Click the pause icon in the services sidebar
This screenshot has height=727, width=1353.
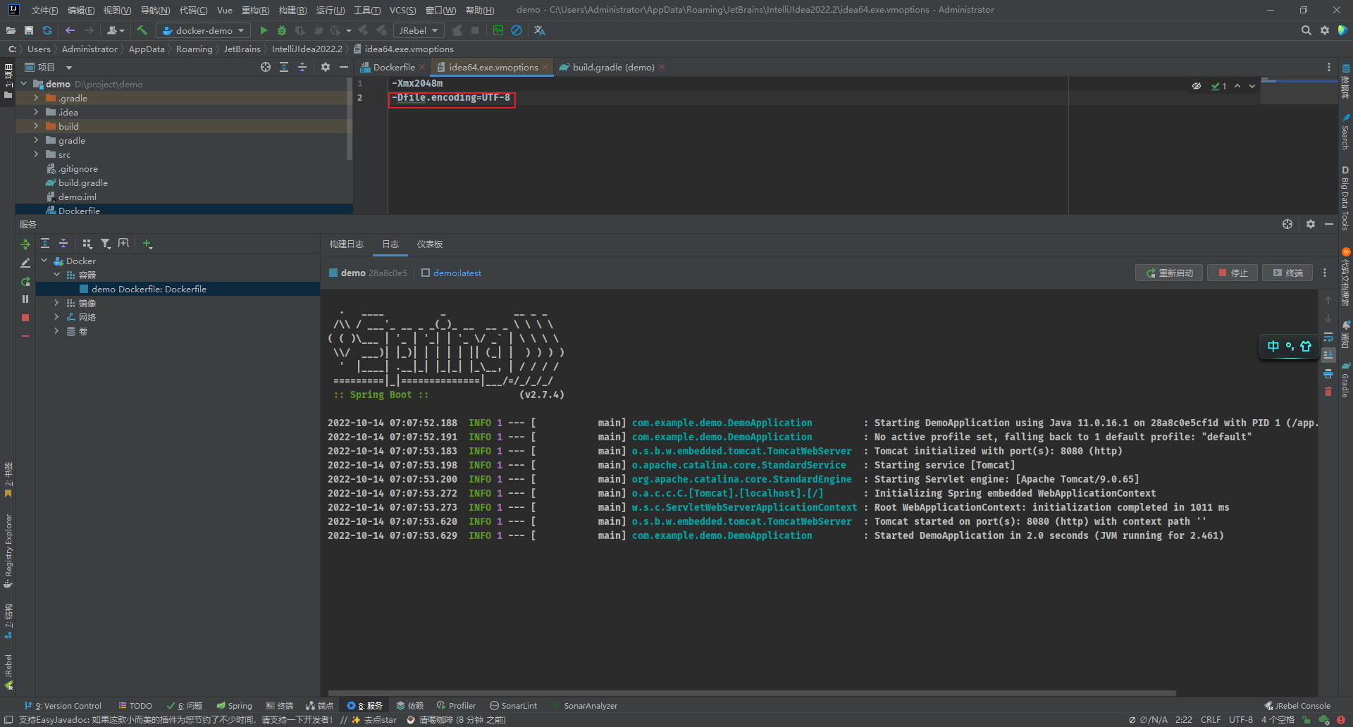point(25,299)
